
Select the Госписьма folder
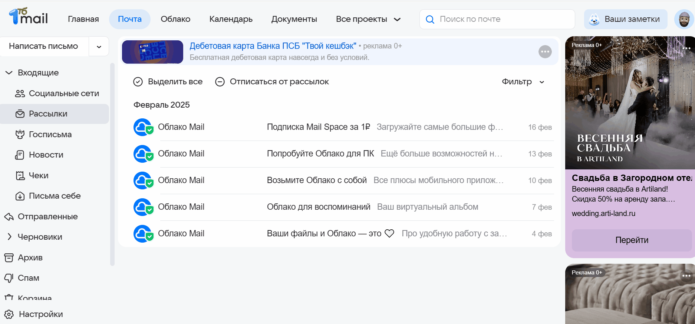(55, 135)
